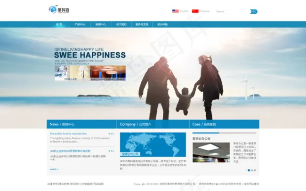306x191 pixels.
Task: Click into the Search text field
Action: coord(237,11)
